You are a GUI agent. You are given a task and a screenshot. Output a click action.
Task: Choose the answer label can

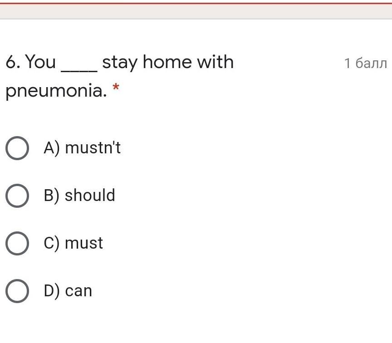click(78, 291)
